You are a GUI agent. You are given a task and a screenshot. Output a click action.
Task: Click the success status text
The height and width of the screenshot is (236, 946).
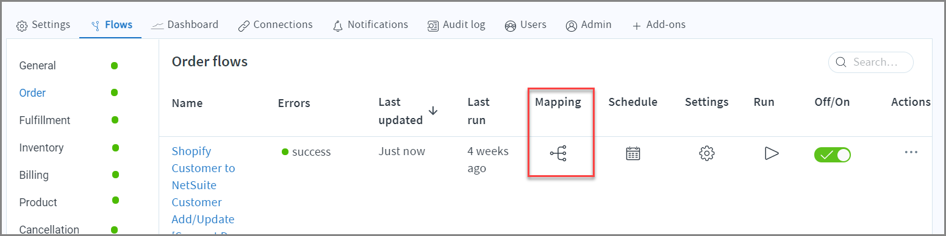(312, 152)
